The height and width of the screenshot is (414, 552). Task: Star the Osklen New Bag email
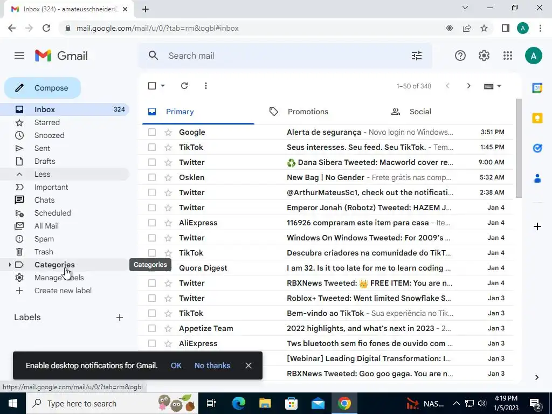168,177
